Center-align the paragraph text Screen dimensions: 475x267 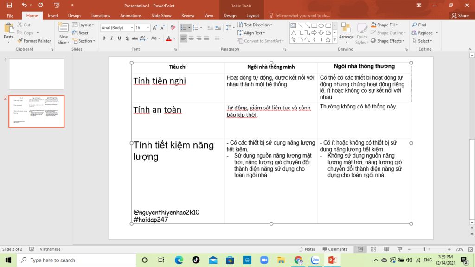coord(191,38)
